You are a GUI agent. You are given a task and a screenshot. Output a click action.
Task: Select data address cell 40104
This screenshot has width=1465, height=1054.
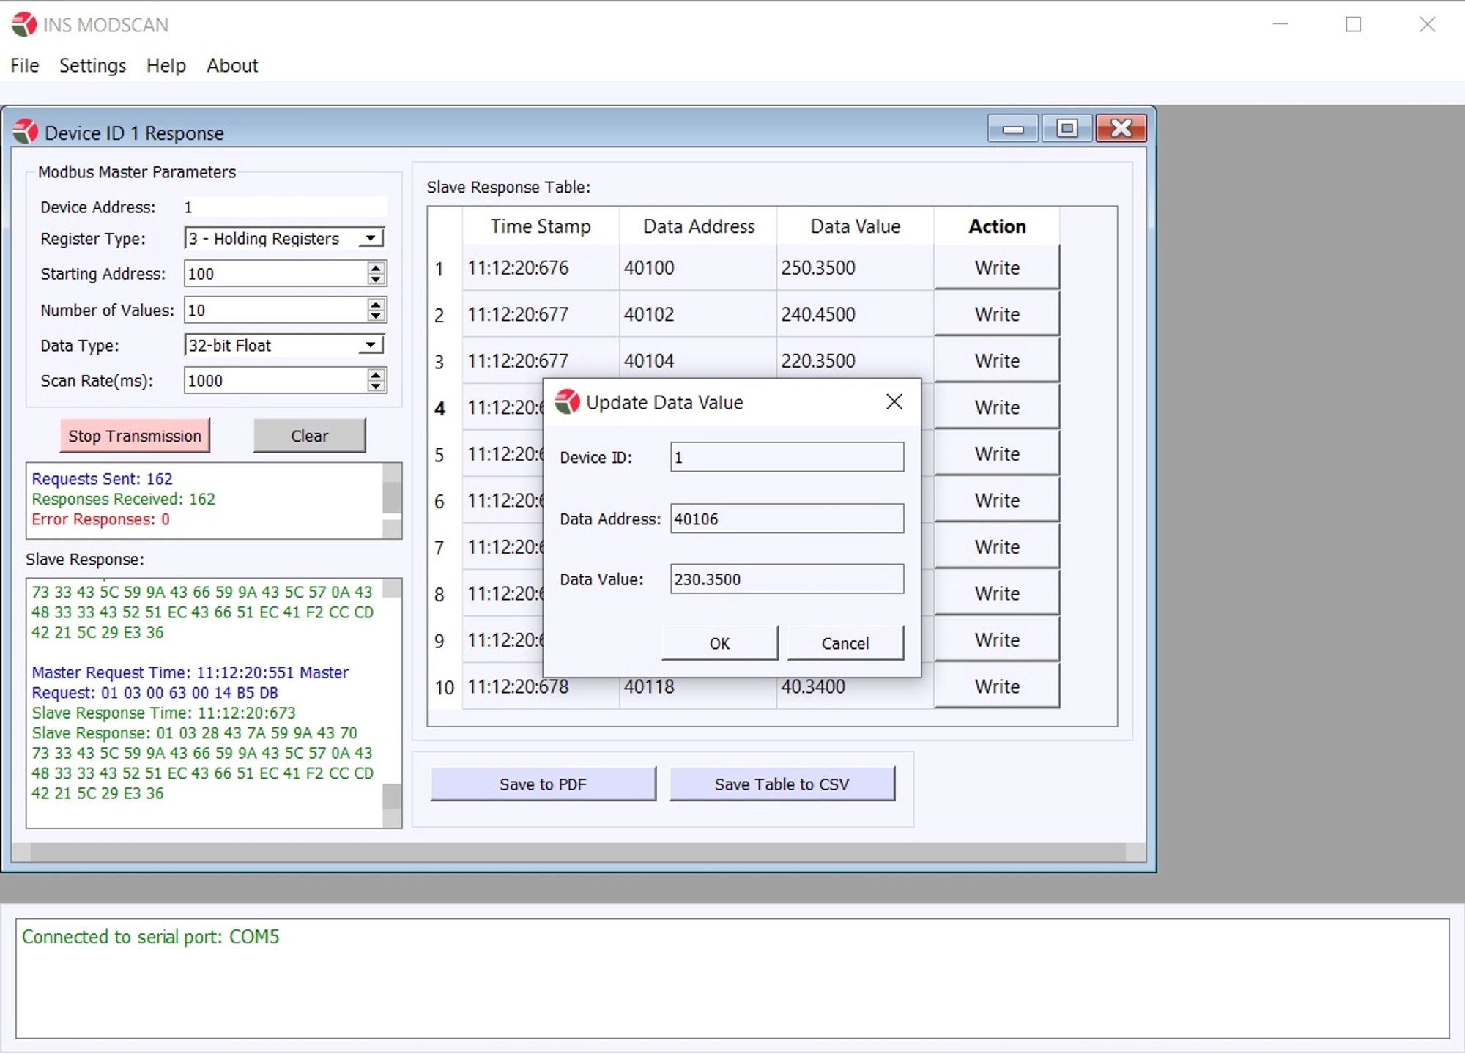coord(698,360)
